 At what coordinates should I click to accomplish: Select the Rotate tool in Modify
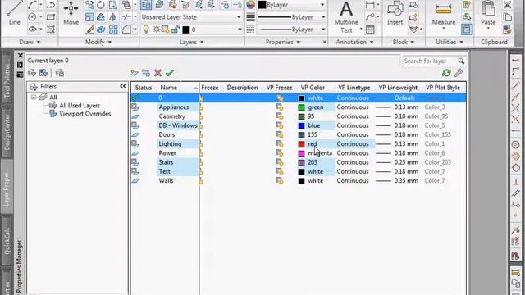coord(101,5)
